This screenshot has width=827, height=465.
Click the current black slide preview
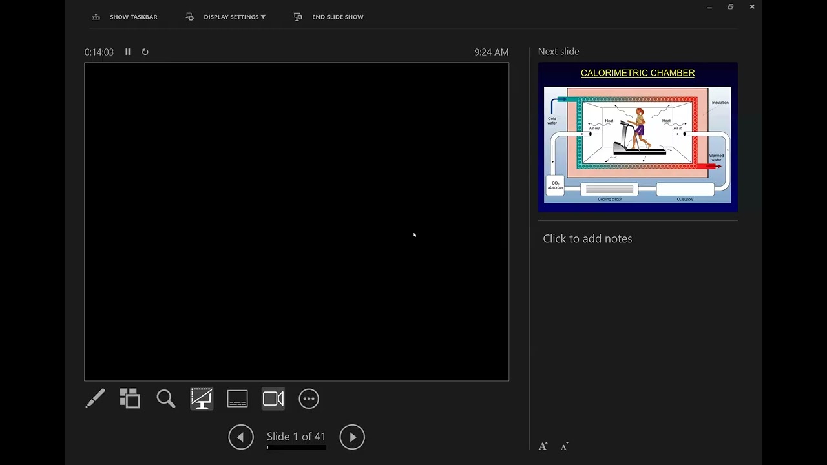coord(297,222)
